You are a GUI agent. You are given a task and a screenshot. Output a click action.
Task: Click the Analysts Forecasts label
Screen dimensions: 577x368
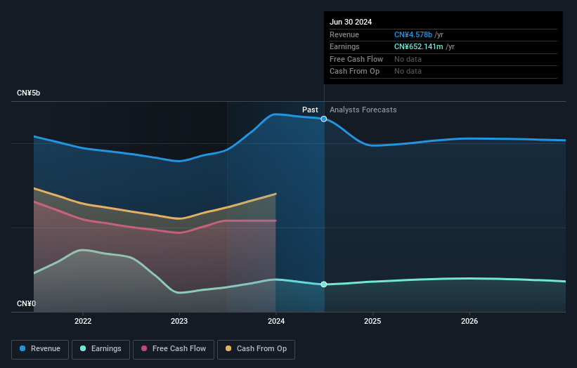pyautogui.click(x=363, y=110)
